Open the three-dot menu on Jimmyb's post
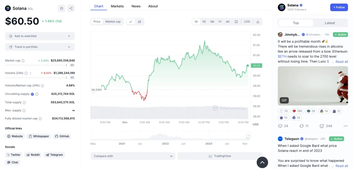Screen dimensions: 353x170 point(345,126)
